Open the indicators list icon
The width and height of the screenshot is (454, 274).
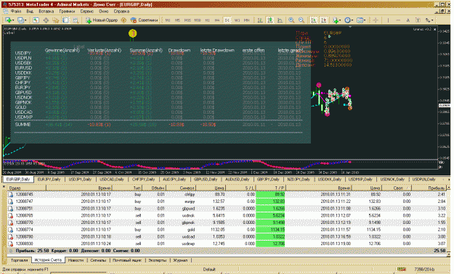pos(336,20)
